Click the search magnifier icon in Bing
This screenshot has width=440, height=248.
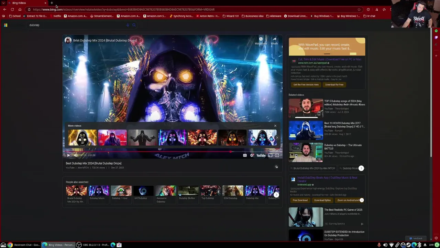tap(134, 25)
